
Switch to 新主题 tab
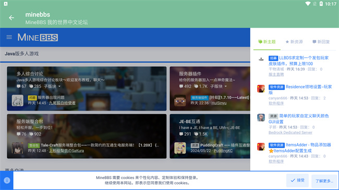pyautogui.click(x=267, y=42)
